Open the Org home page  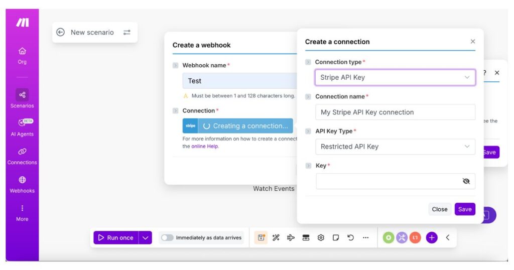pyautogui.click(x=22, y=55)
